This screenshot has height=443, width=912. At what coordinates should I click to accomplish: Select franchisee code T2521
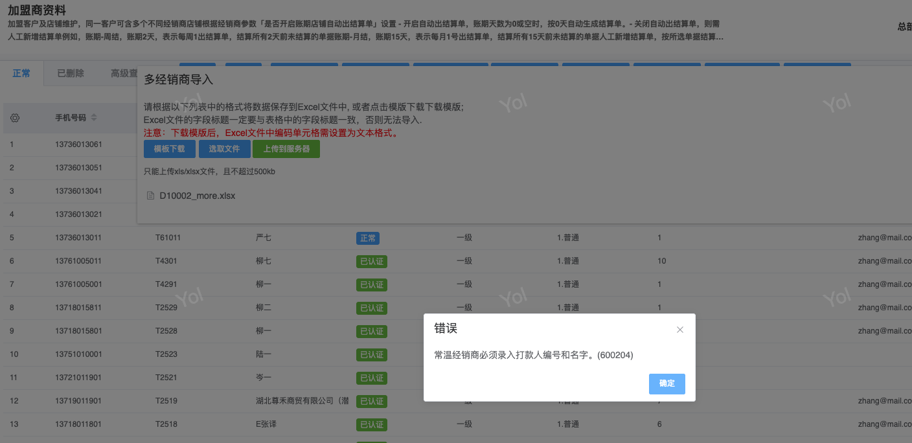[x=166, y=378]
